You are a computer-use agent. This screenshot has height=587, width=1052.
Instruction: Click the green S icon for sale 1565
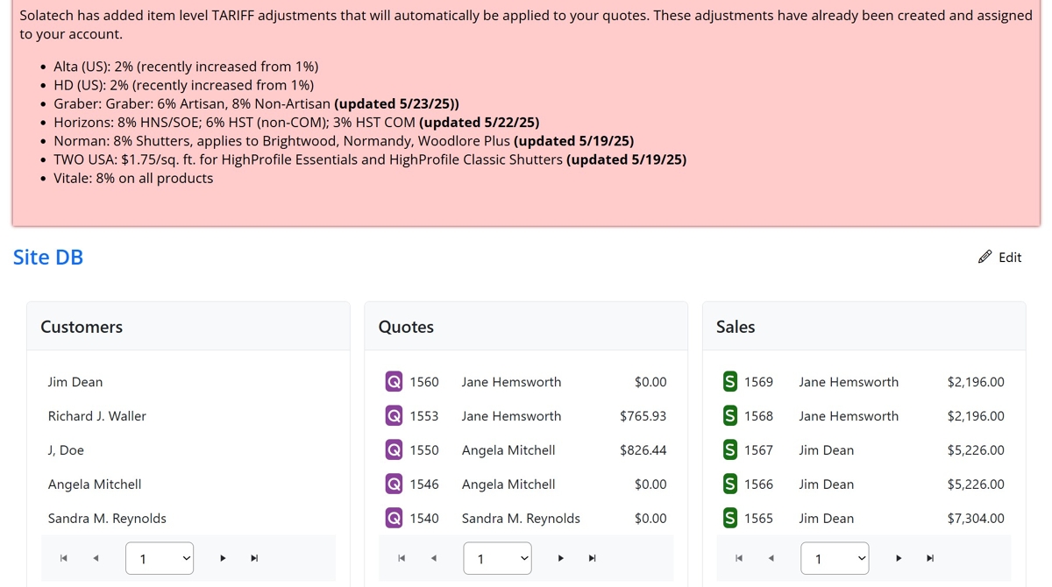(x=729, y=519)
